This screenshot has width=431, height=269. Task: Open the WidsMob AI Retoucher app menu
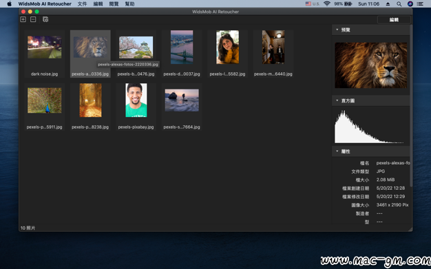tap(45, 4)
